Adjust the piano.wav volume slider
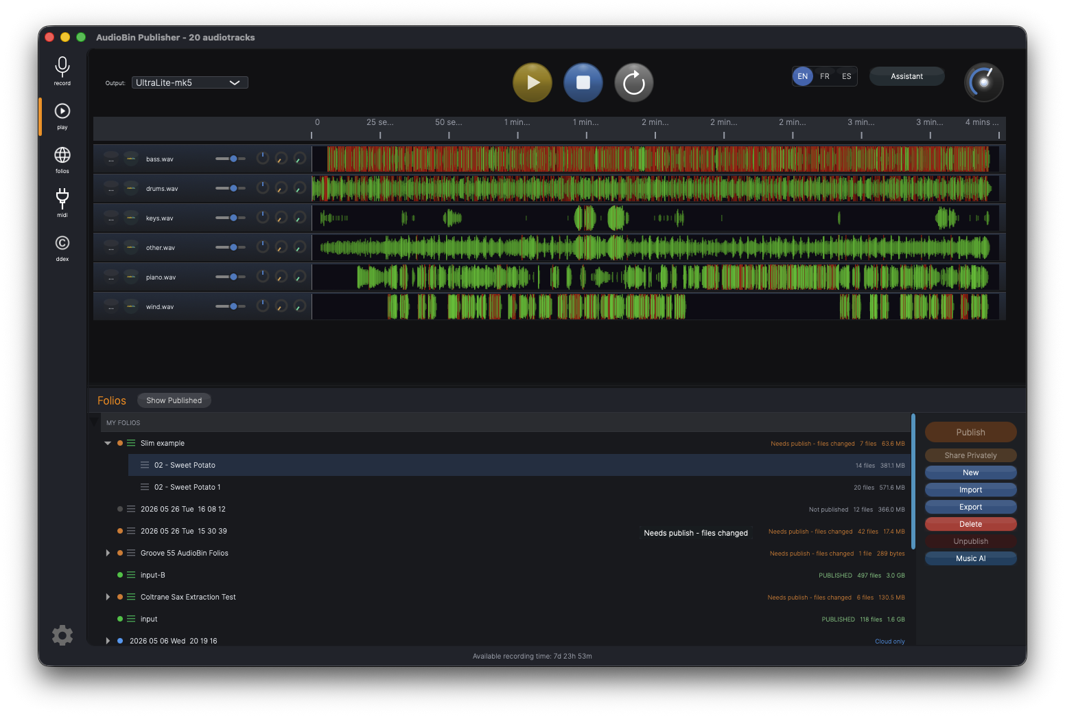Screen dimensions: 1065x717 (x=231, y=277)
